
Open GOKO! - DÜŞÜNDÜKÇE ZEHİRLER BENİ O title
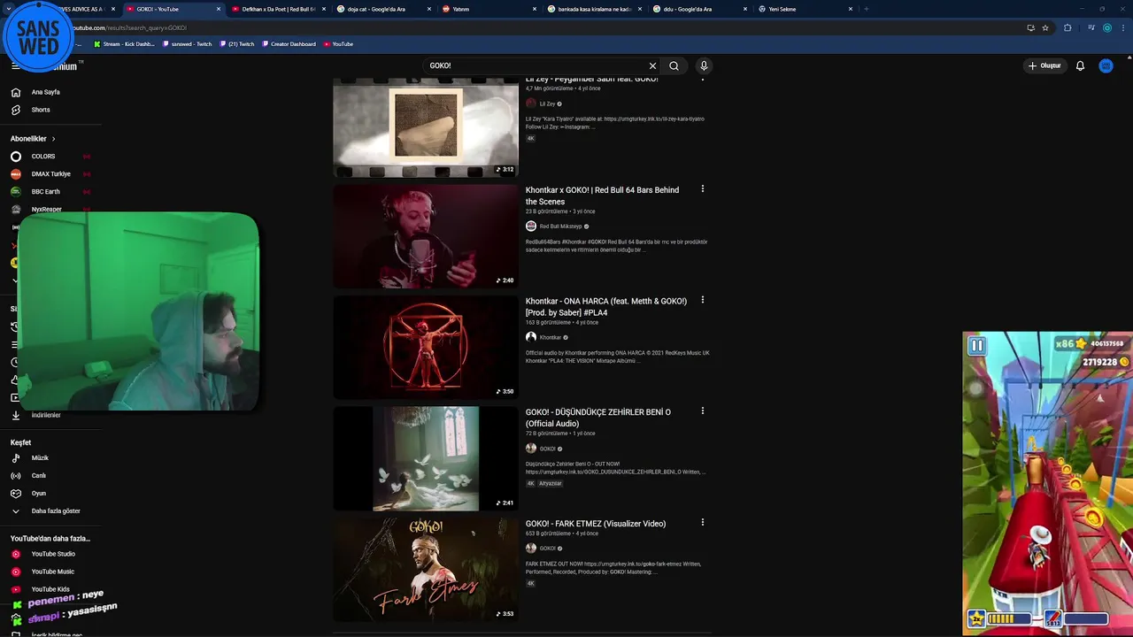click(598, 418)
